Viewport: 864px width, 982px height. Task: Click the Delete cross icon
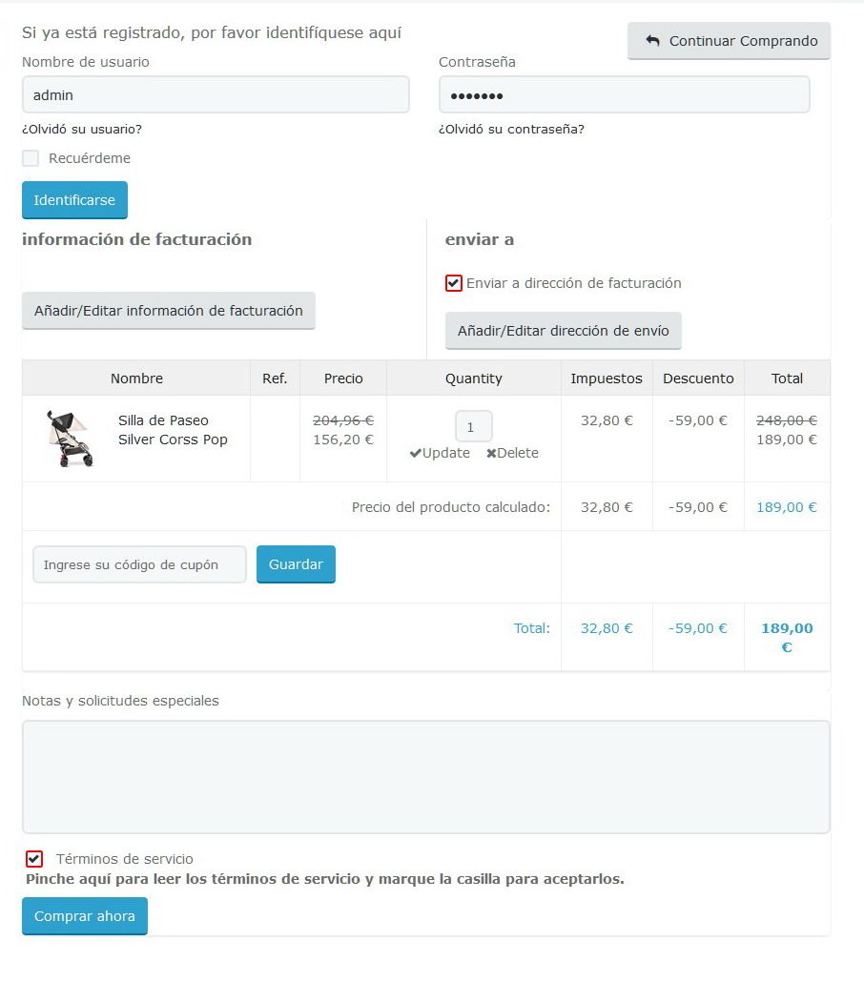[x=491, y=454]
